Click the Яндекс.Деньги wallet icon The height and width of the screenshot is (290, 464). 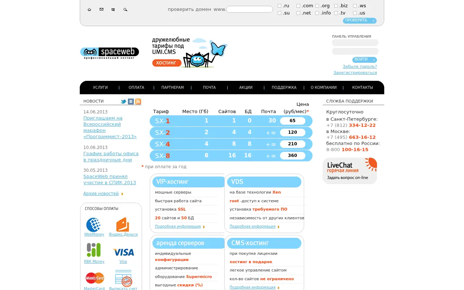[x=123, y=225]
